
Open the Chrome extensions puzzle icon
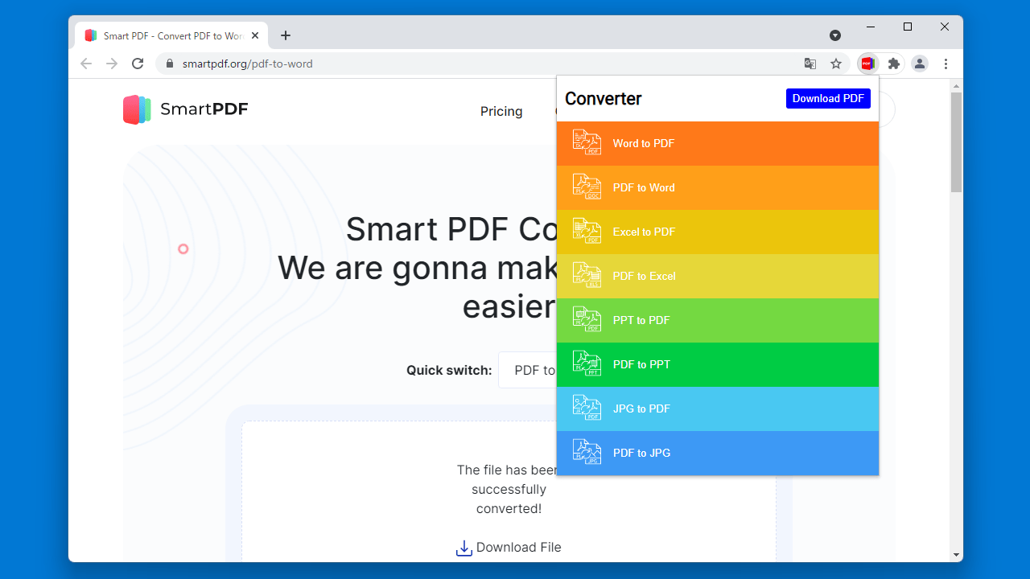click(x=893, y=64)
